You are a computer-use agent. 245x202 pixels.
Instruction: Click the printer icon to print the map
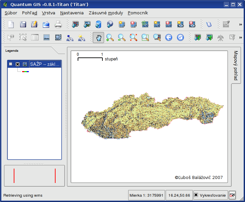click(58, 24)
